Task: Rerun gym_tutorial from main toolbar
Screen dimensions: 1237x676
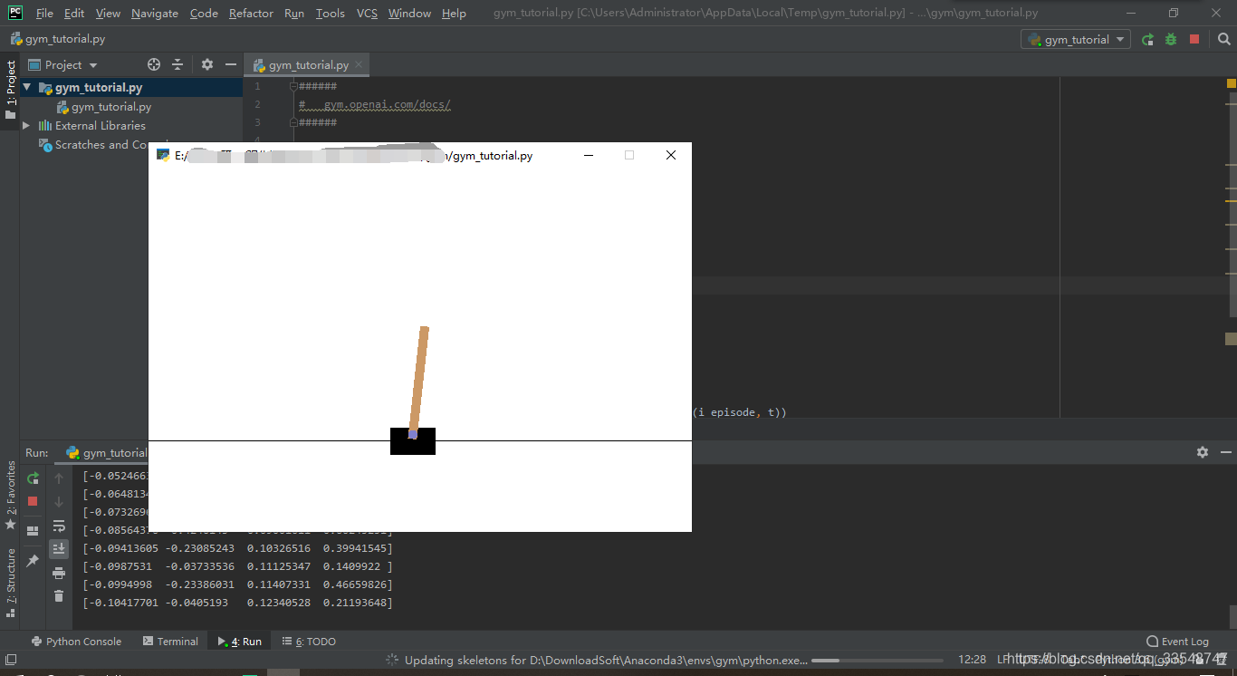Action: 1148,39
